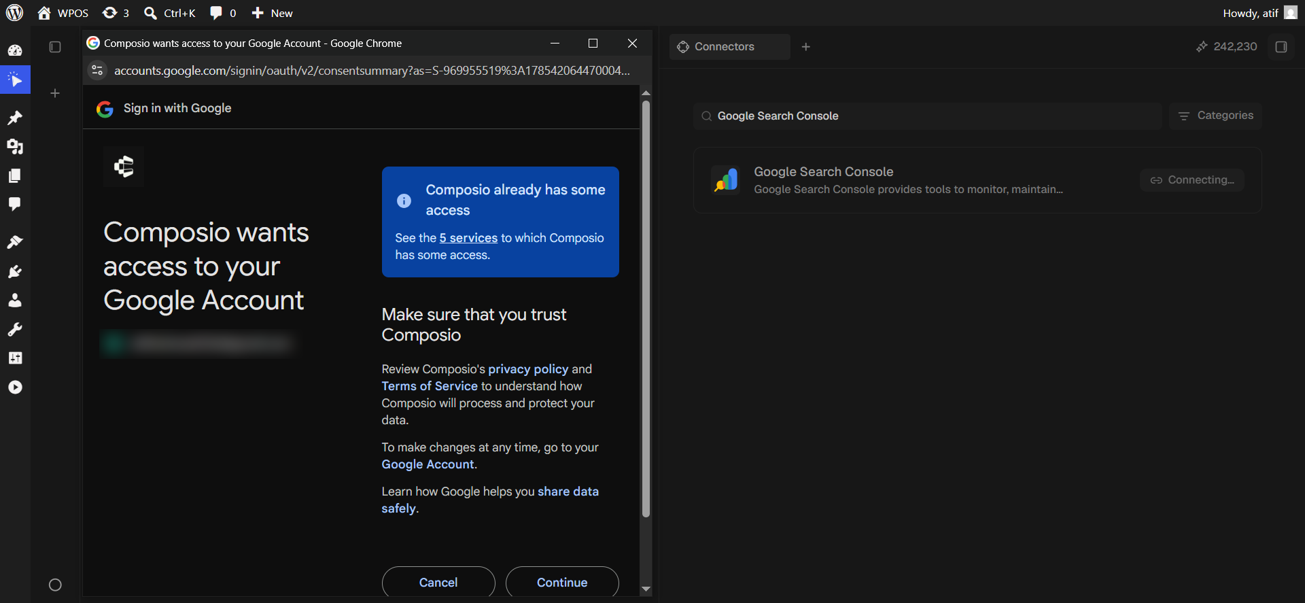Click the info icon in blue notice
This screenshot has width=1305, height=603.
tap(404, 201)
